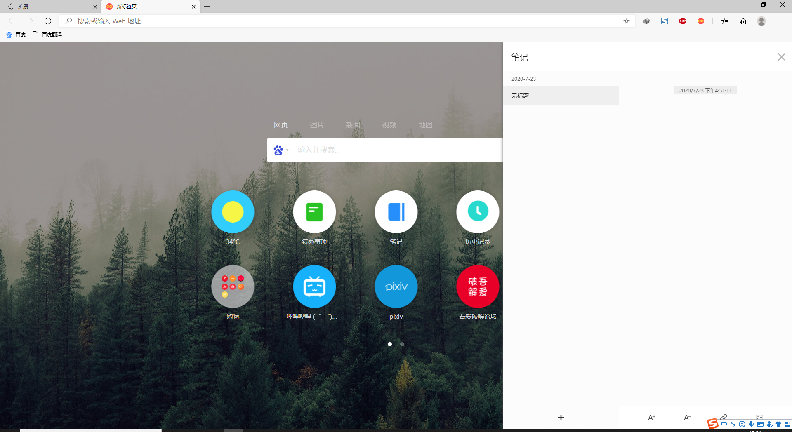Increase note font size with A+

click(652, 418)
